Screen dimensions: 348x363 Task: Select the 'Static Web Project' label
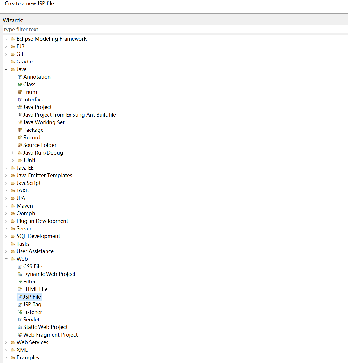click(46, 327)
